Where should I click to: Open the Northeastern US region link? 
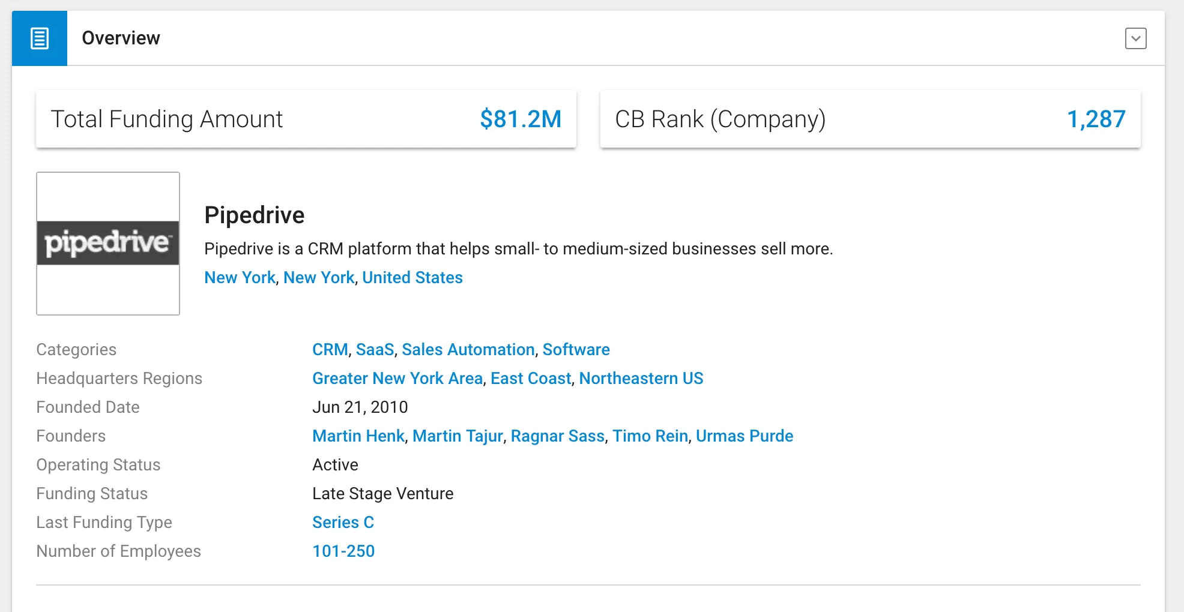click(641, 379)
